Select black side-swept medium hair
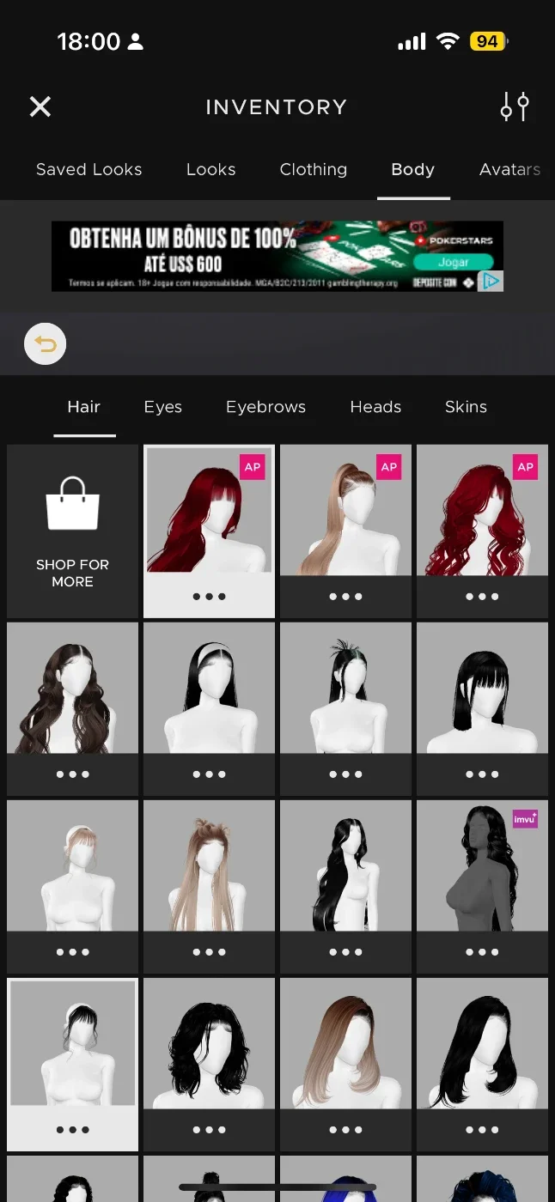Screen dimensions: 555x1202 coord(482,1043)
